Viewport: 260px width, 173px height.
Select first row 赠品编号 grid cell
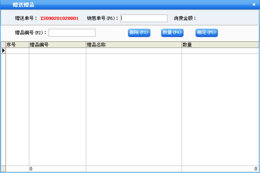pos(57,51)
